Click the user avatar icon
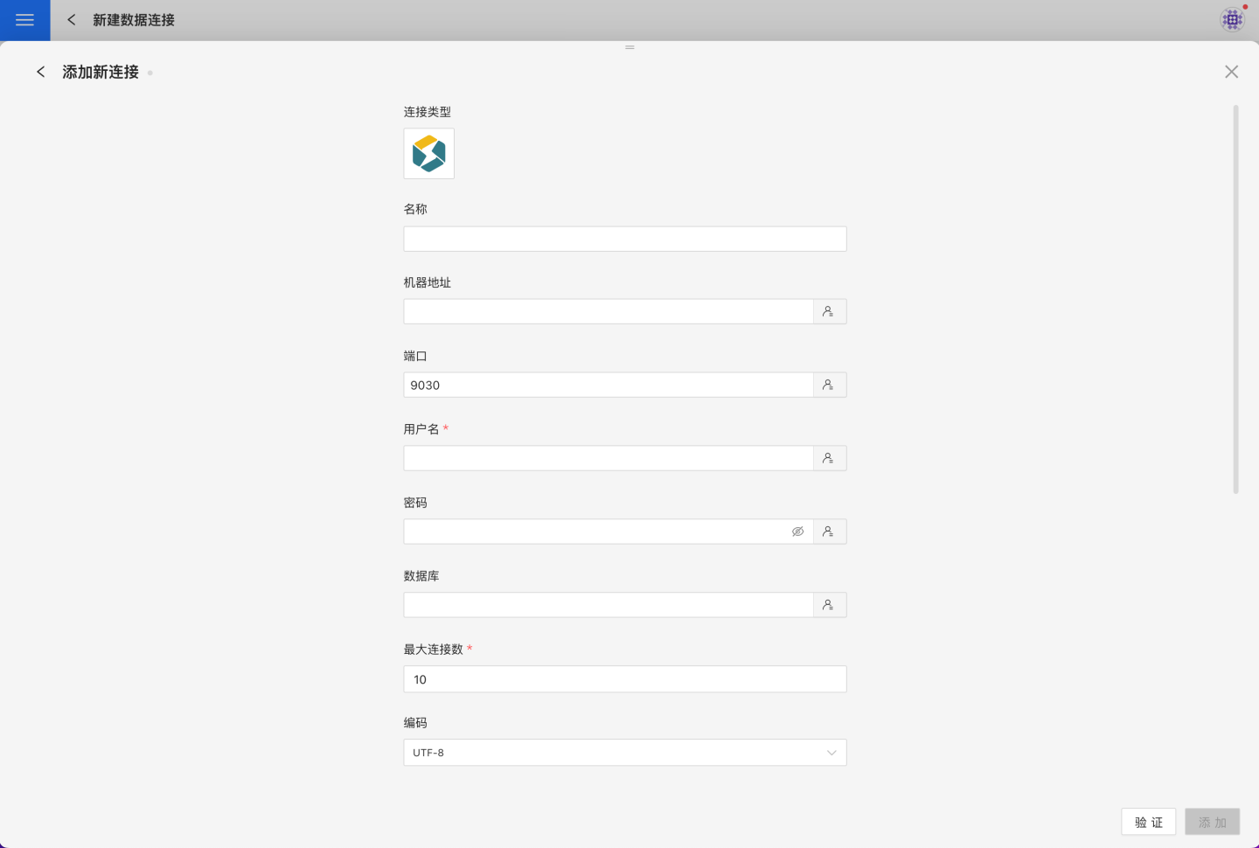 (x=1232, y=19)
